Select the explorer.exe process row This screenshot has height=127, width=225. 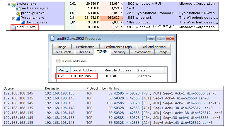click(112, 4)
